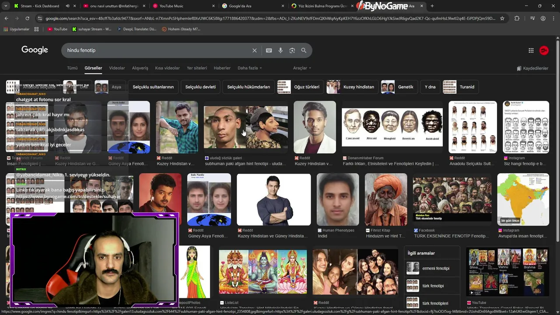Open the Uygulamalar bookmarks shortcut

click(x=16, y=29)
